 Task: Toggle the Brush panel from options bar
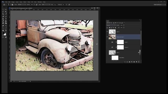[12, 5]
